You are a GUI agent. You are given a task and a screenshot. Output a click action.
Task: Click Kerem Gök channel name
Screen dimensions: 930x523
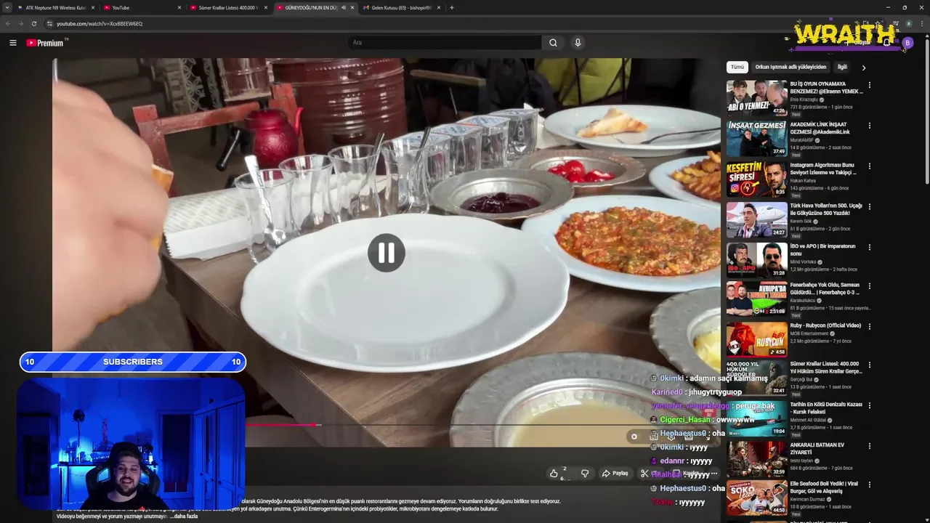point(800,221)
